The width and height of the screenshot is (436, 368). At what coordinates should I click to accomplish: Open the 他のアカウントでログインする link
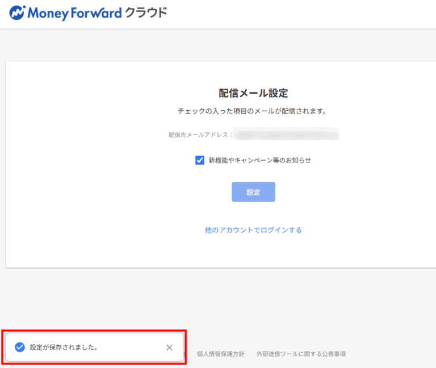(x=253, y=230)
